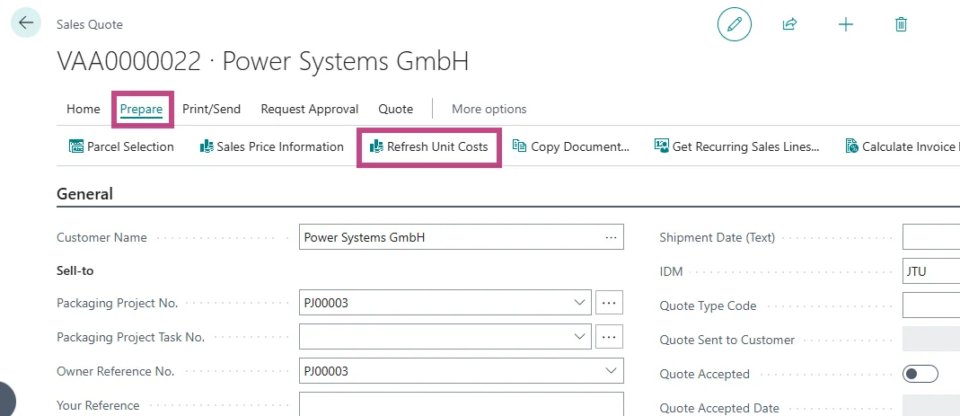
Task: Click the trash delete icon
Action: point(901,24)
